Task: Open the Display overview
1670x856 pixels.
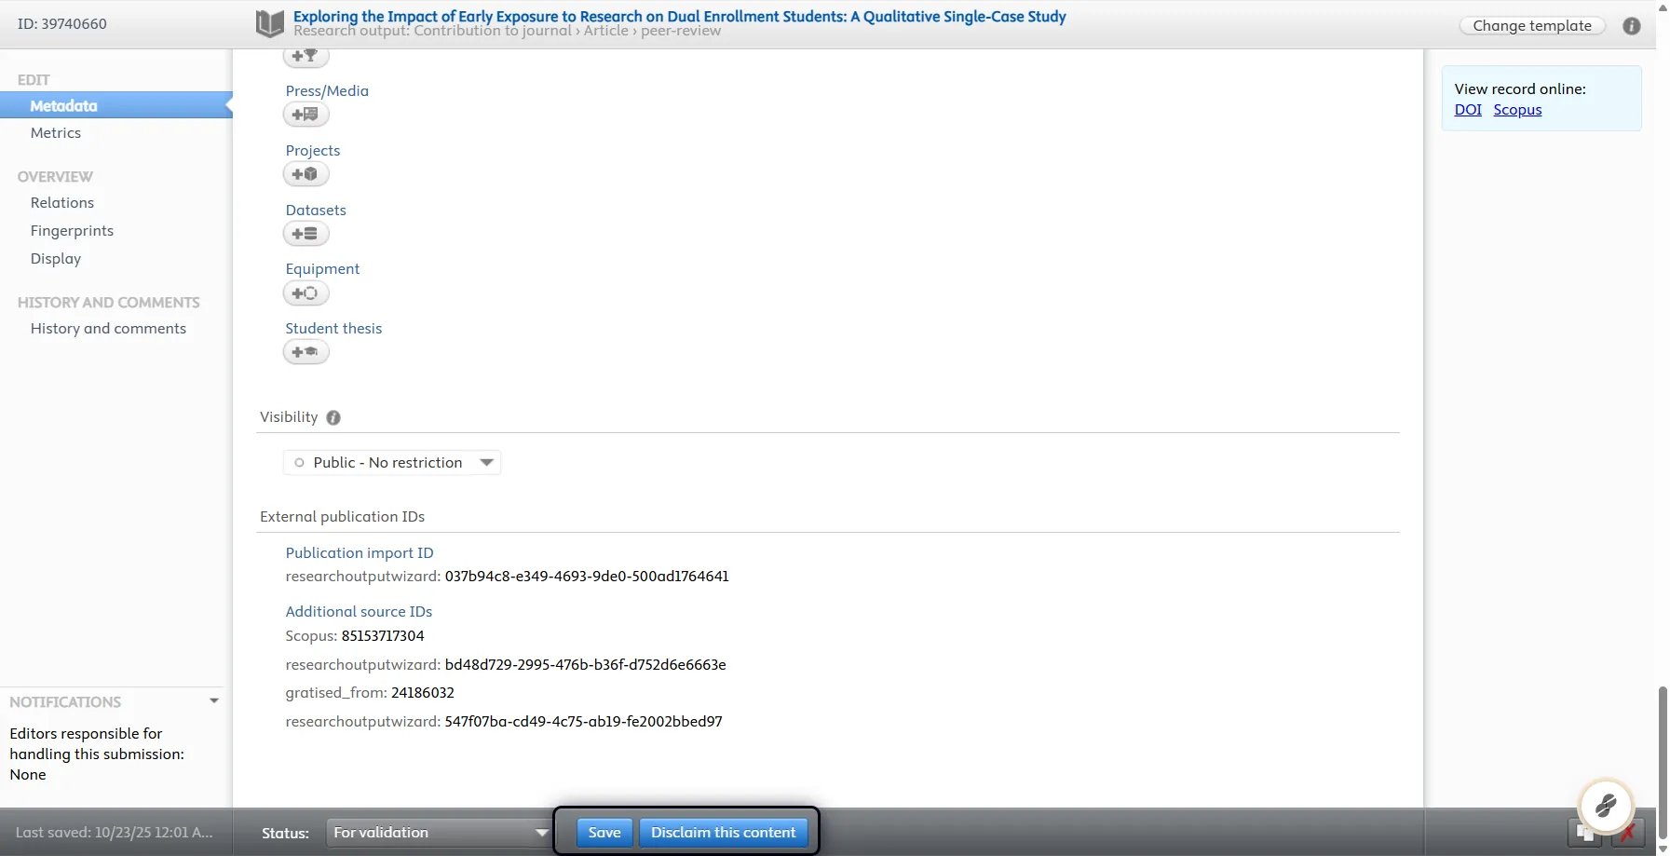Action: [x=56, y=259]
